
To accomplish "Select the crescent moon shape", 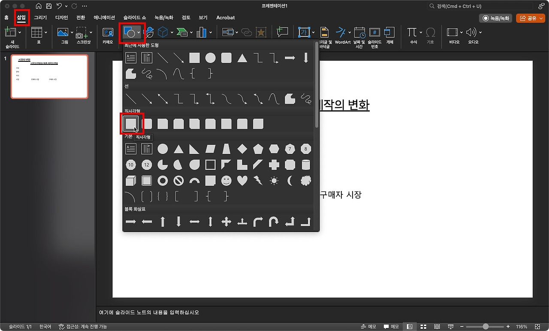I will [290, 181].
